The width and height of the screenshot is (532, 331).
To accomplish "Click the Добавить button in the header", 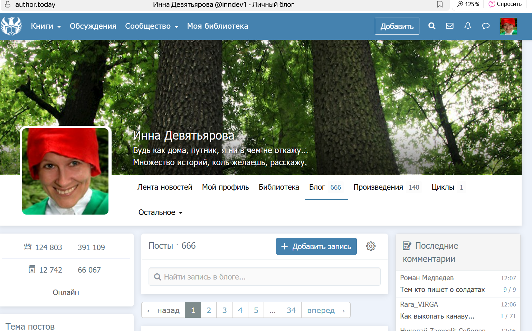I will click(397, 26).
